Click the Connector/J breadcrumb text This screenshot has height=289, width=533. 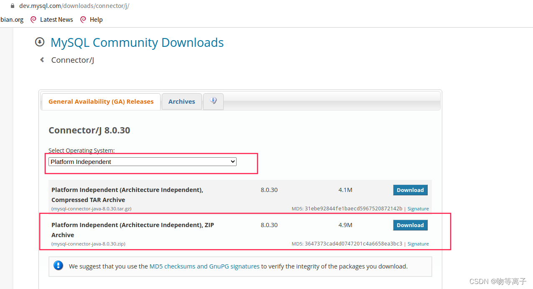click(x=73, y=60)
